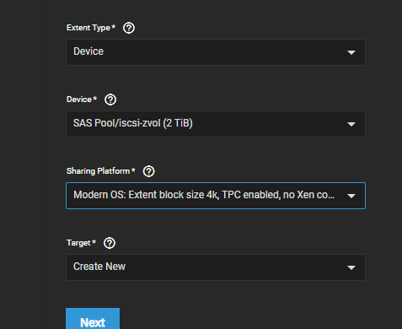Click the Extent Type field label

(x=91, y=28)
